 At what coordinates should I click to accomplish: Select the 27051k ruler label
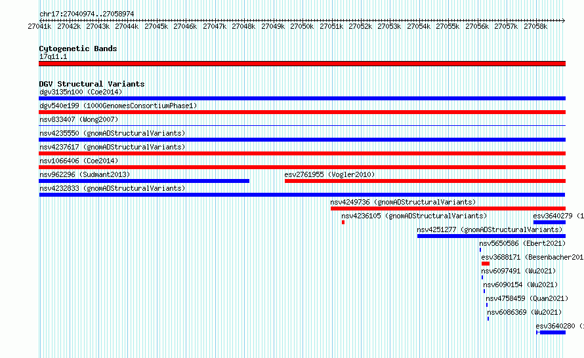pyautogui.click(x=331, y=26)
